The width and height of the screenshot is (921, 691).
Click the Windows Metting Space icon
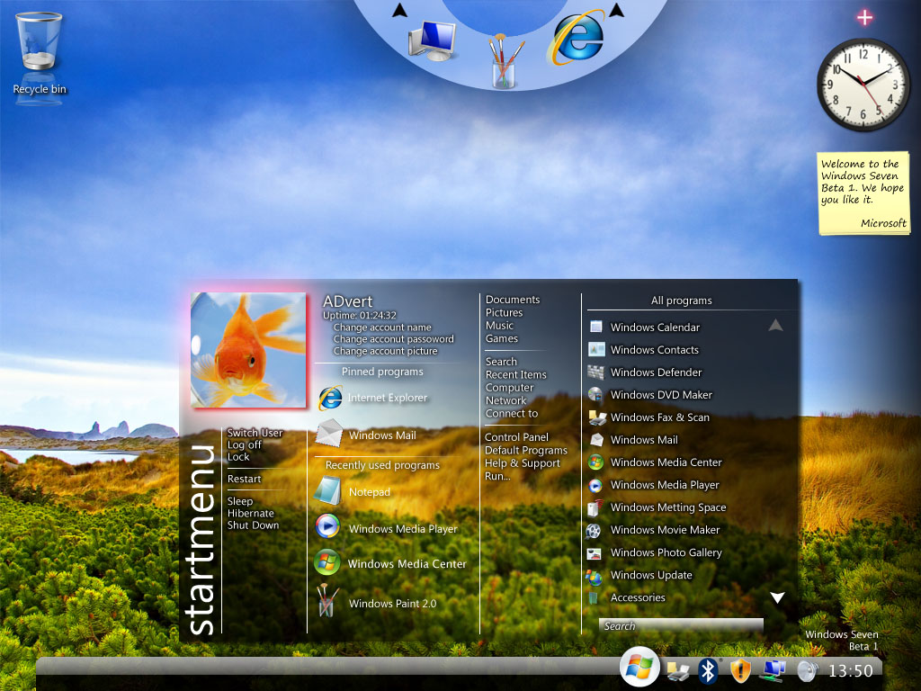[x=595, y=508]
